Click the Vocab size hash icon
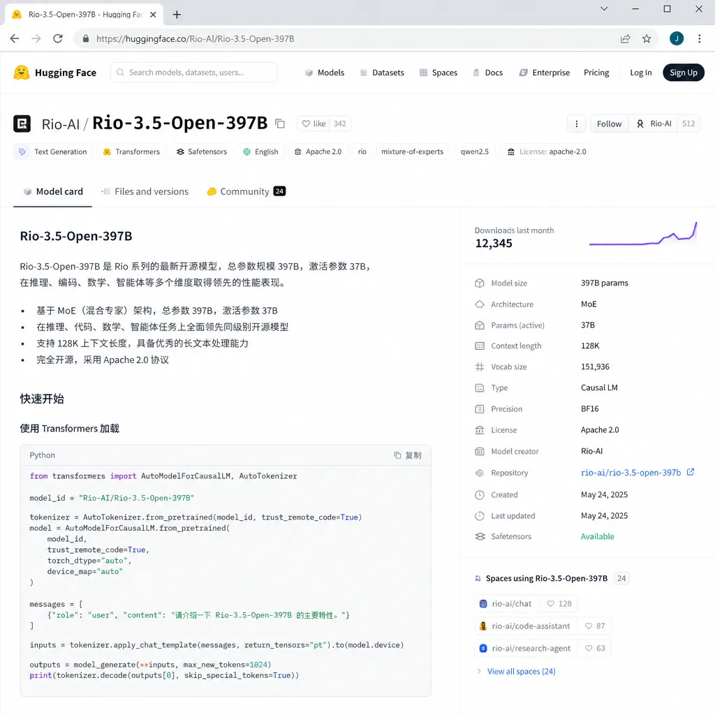This screenshot has height=715, width=715. tap(479, 367)
